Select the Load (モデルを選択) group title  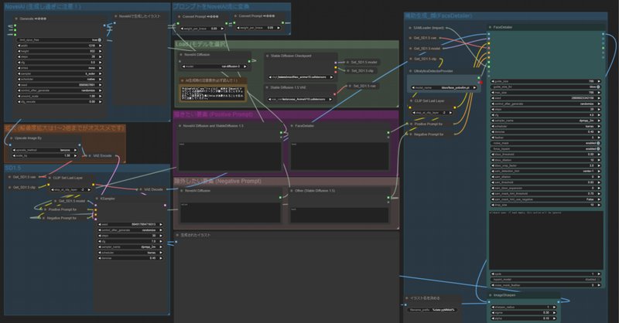click(202, 44)
